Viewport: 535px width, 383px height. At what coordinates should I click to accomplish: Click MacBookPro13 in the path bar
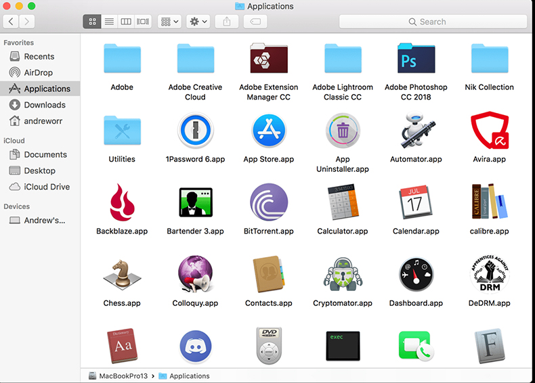pyautogui.click(x=119, y=376)
